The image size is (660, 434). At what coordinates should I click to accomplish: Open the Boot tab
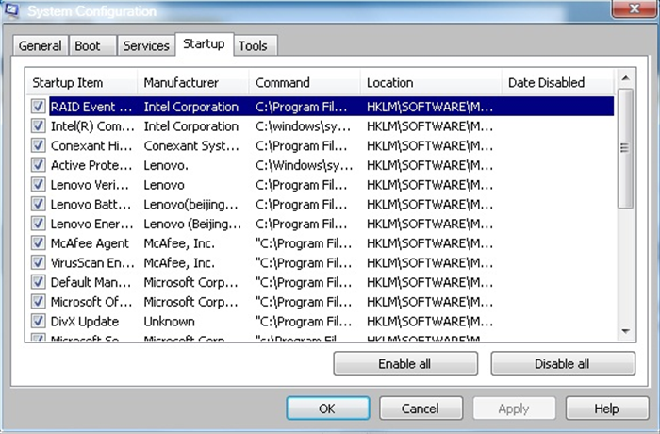[x=91, y=45]
